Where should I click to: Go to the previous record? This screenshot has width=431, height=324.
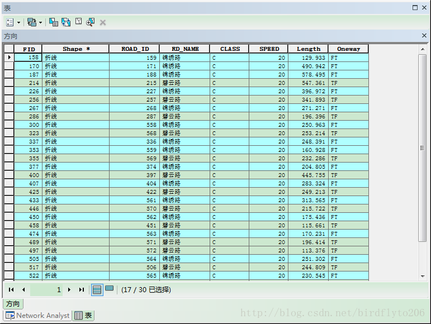(x=23, y=289)
